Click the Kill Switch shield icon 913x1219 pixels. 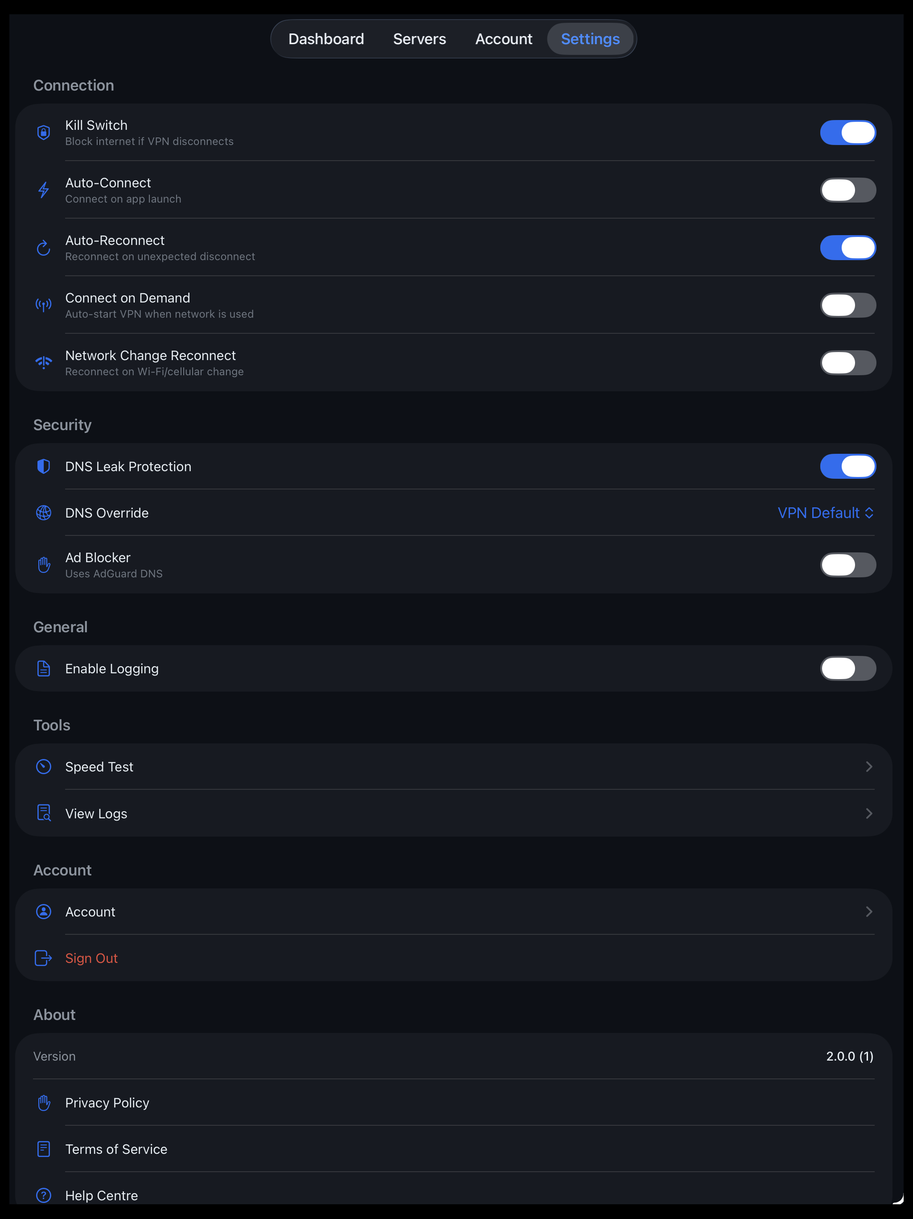tap(44, 133)
